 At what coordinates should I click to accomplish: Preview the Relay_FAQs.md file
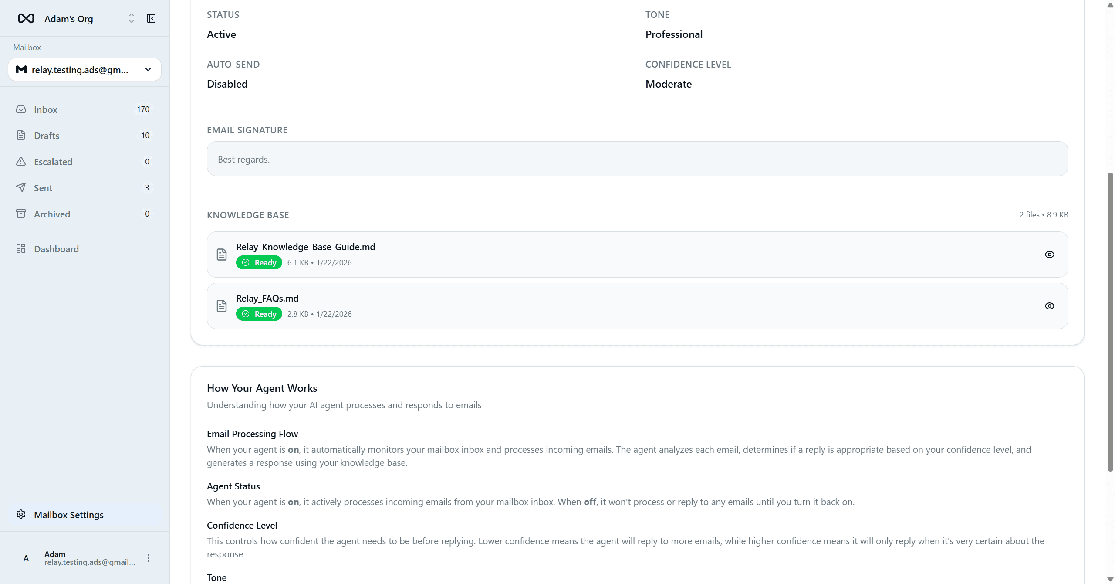pos(1050,306)
